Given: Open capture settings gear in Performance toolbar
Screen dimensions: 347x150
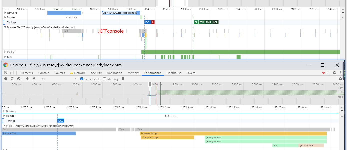Looking at the screenshot, I should (341, 79).
